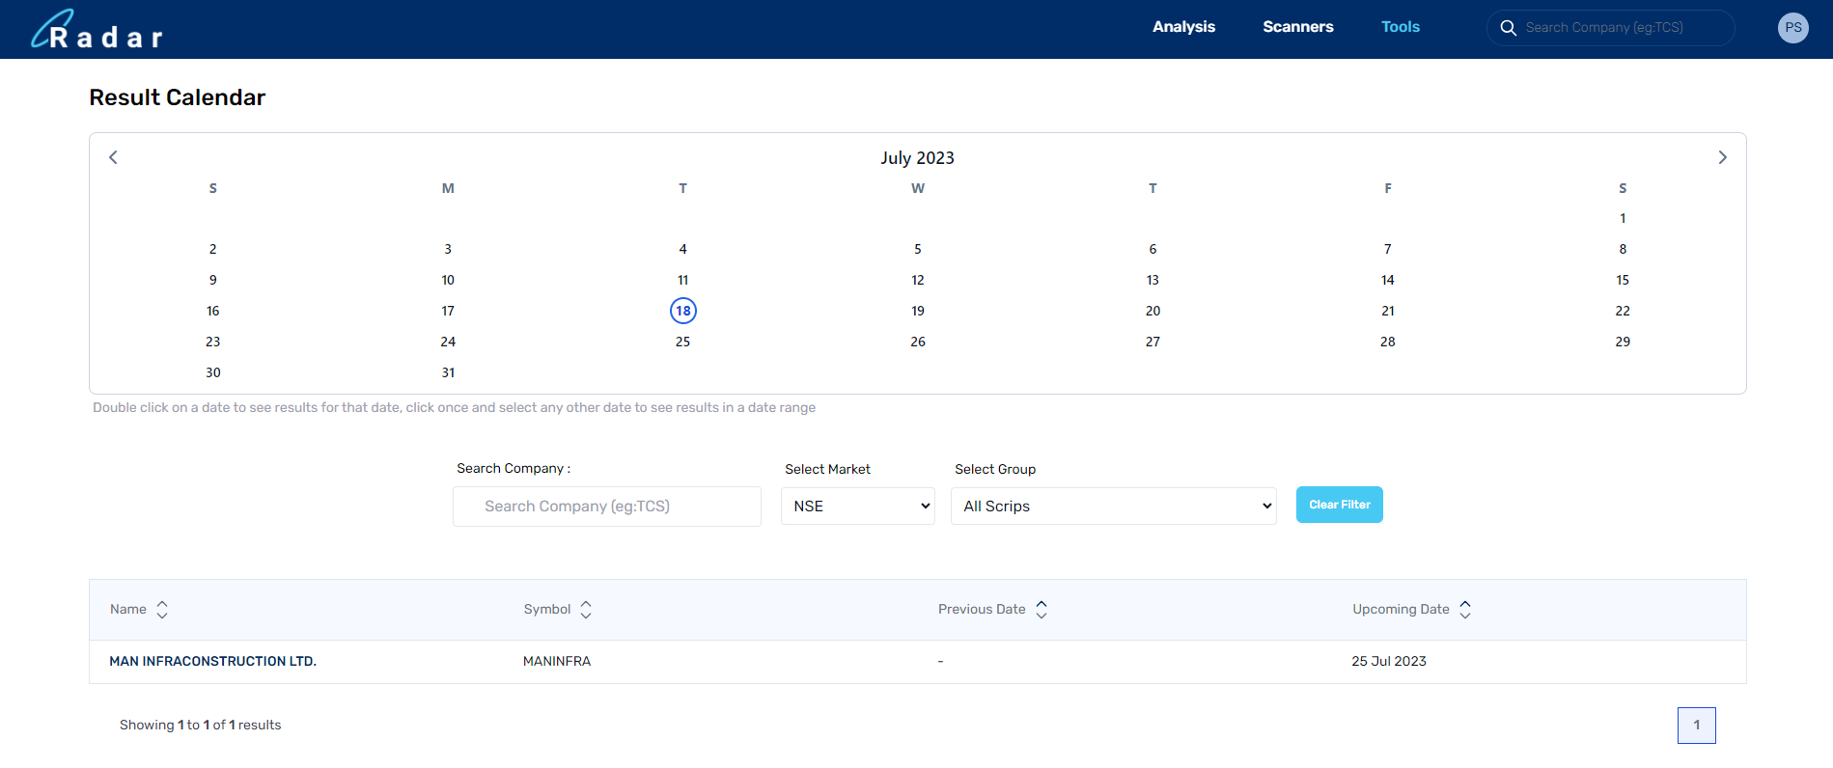
Task: Click the 25 Jul 2023 upcoming date
Action: click(1389, 662)
